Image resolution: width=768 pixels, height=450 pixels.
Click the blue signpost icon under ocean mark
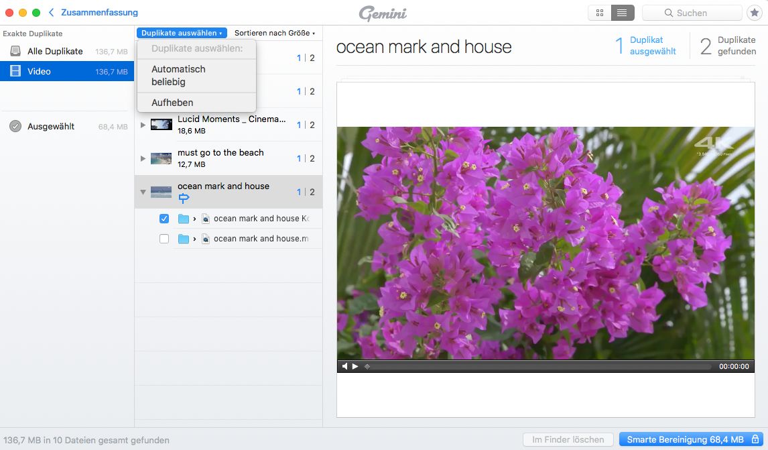click(x=184, y=198)
